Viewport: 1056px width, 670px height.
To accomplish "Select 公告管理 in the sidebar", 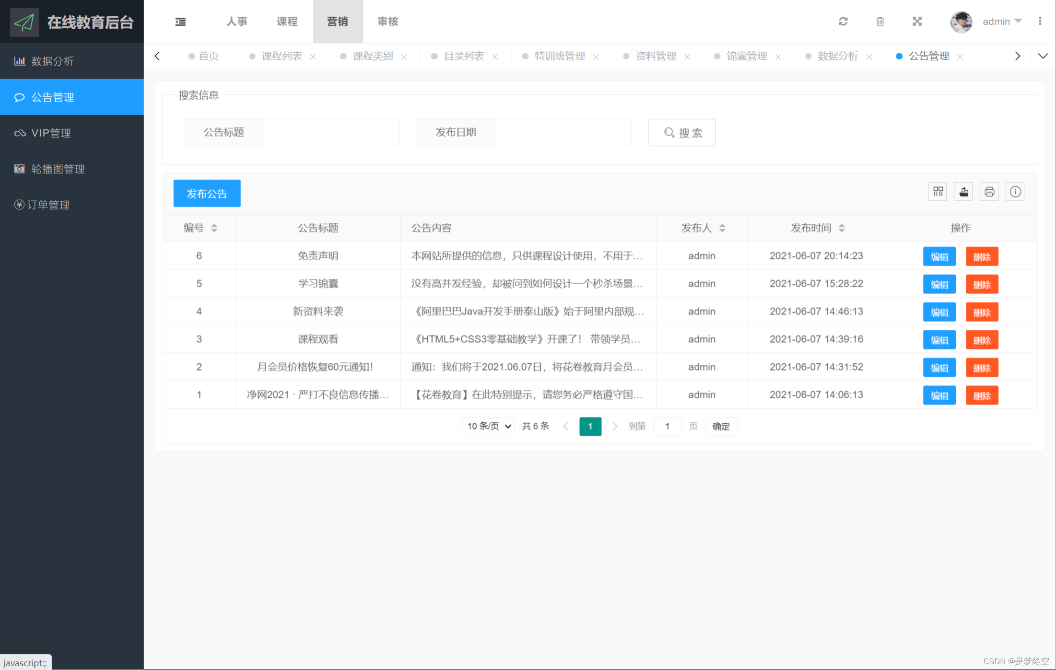I will (x=72, y=97).
